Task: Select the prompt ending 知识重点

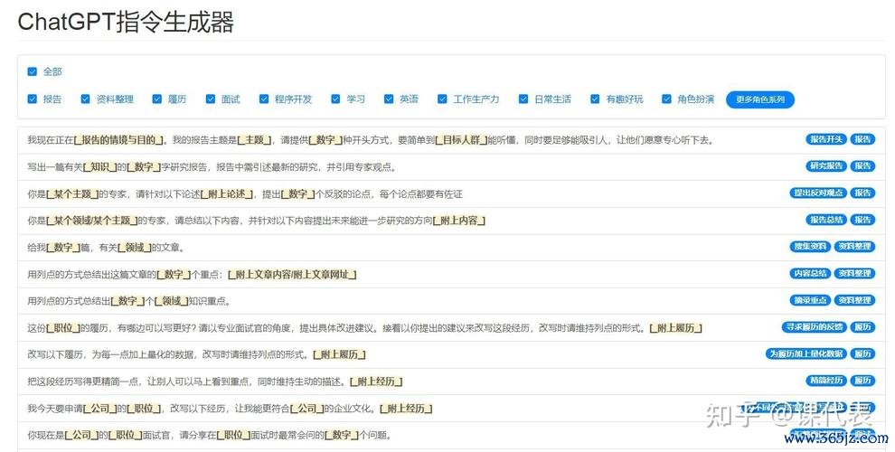Action: [x=451, y=301]
